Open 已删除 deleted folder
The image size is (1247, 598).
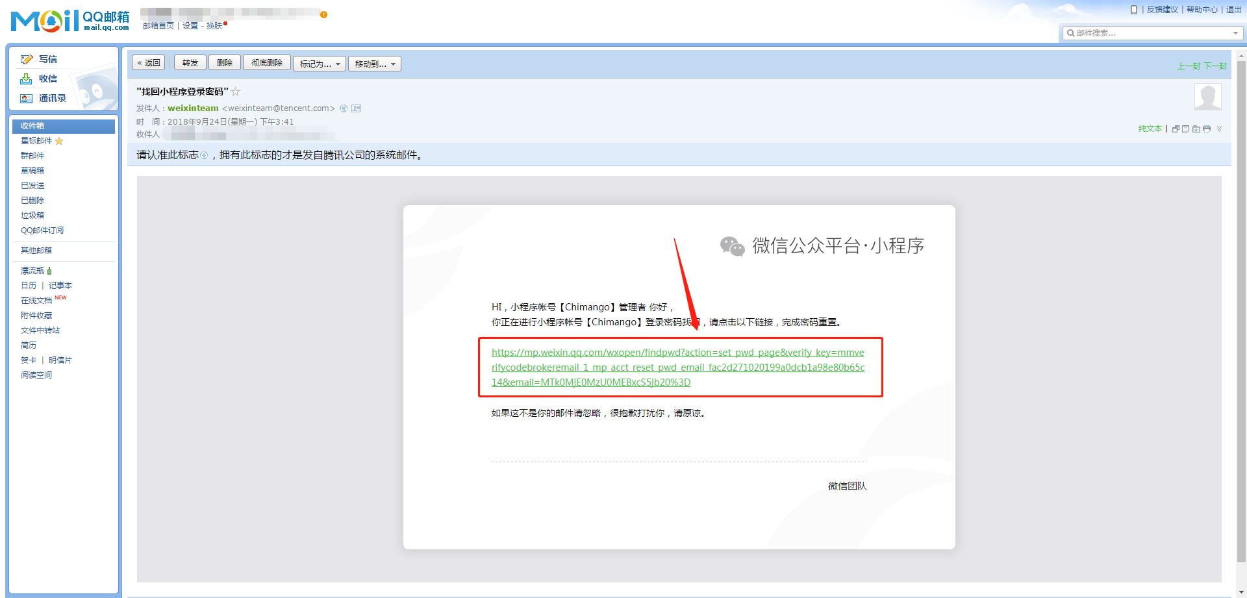pyautogui.click(x=32, y=201)
